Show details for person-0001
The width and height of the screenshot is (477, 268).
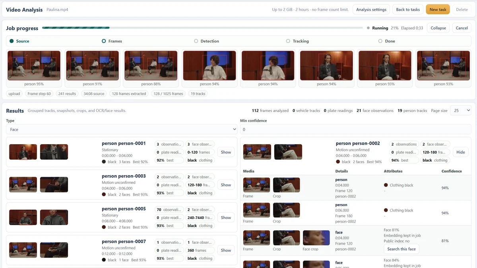pyautogui.click(x=226, y=152)
